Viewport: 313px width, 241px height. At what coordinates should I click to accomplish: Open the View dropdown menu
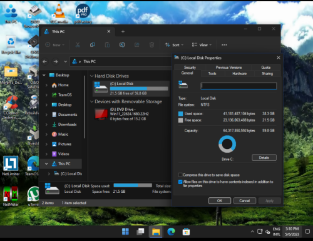[x=202, y=45]
